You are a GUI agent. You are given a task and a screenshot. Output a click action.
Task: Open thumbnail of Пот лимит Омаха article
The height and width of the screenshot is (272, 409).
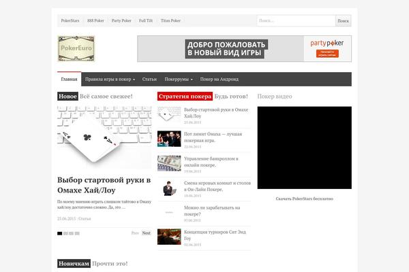(169, 139)
